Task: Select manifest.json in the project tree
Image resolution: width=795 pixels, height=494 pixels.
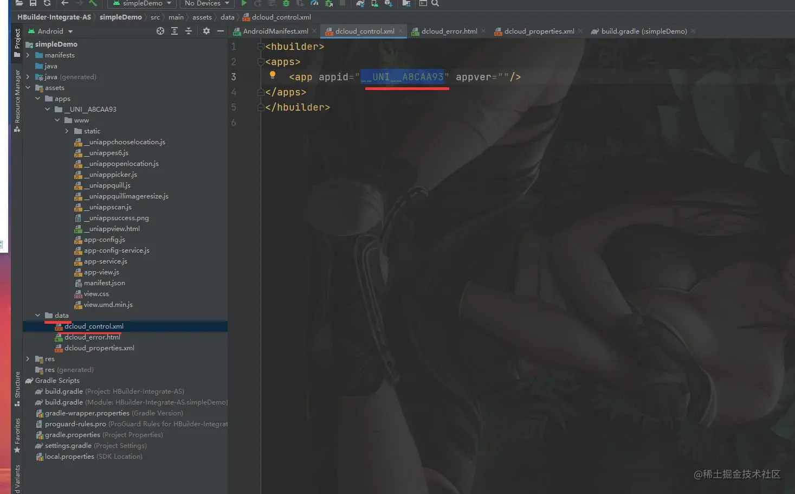Action: click(105, 283)
